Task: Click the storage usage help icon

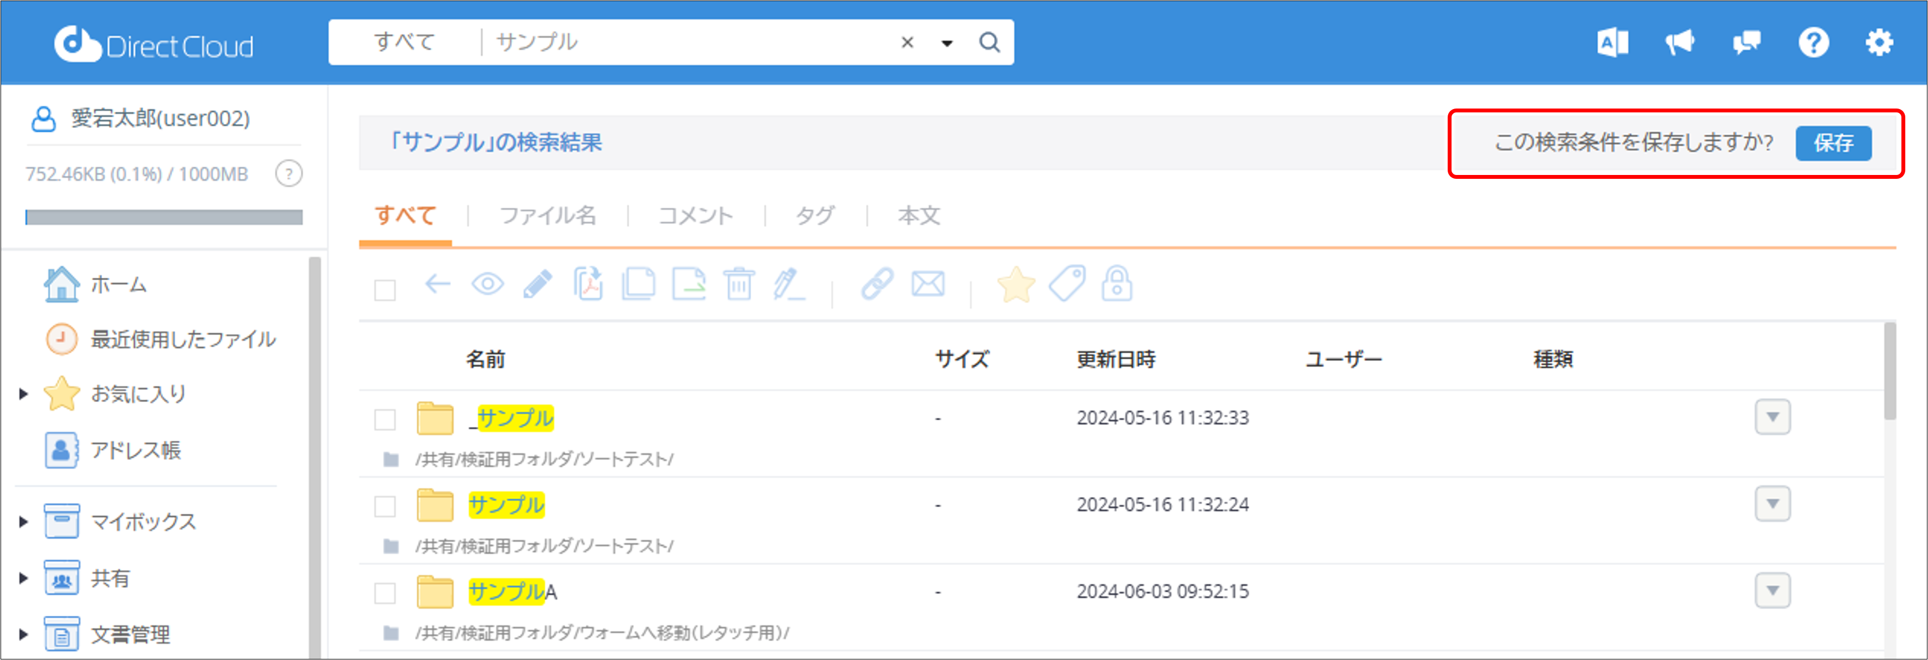Action: 289,174
